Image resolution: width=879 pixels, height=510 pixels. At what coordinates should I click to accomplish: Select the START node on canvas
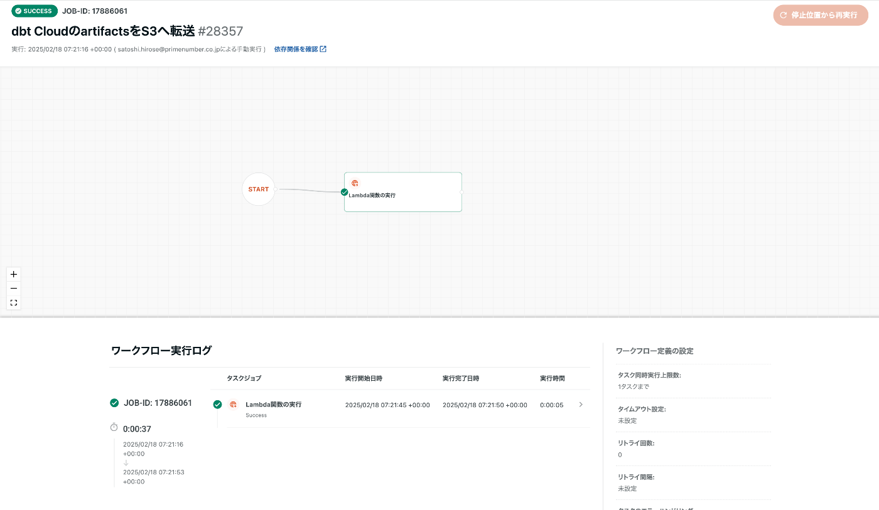coord(259,189)
